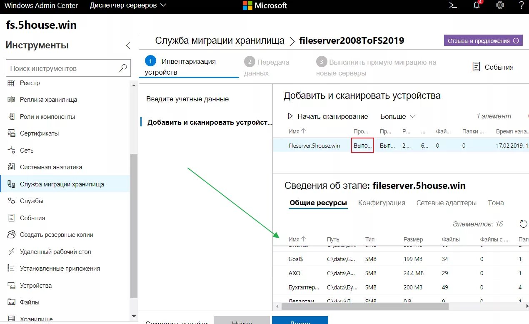Open the Диспетчер серверов dropdown
Screen dimensions: 529x324
pos(128,5)
